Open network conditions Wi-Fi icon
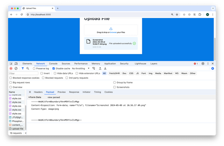Viewport: 224px width, 146px height. click(94, 69)
